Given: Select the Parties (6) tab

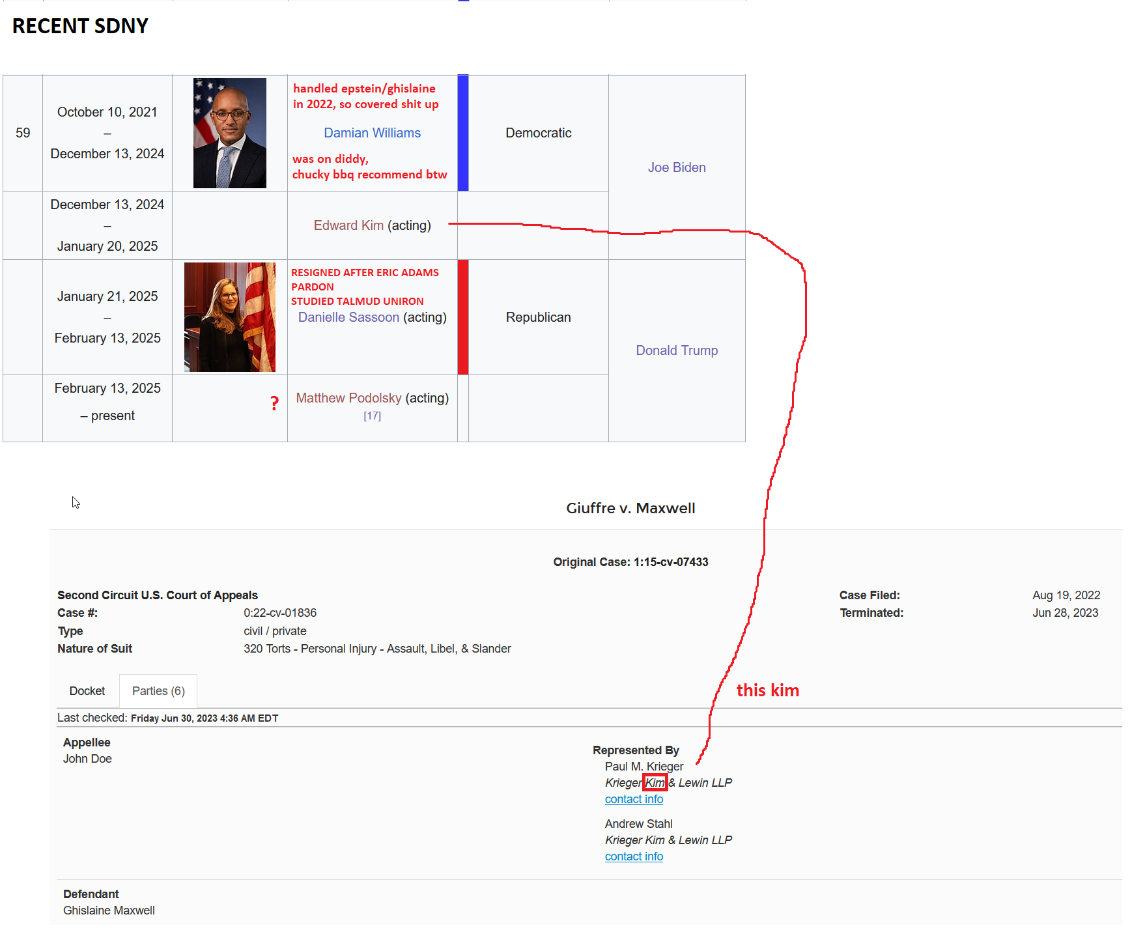Looking at the screenshot, I should 158,691.
